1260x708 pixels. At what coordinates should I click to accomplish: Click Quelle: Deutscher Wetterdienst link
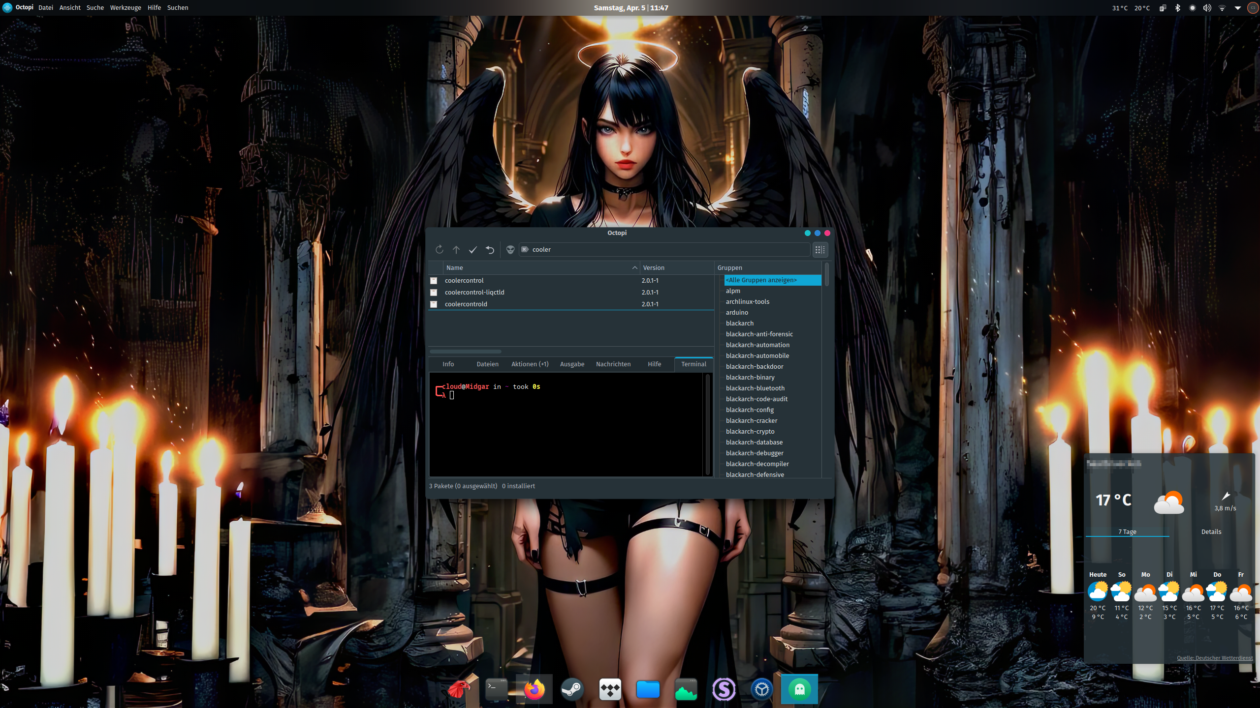(x=1214, y=658)
